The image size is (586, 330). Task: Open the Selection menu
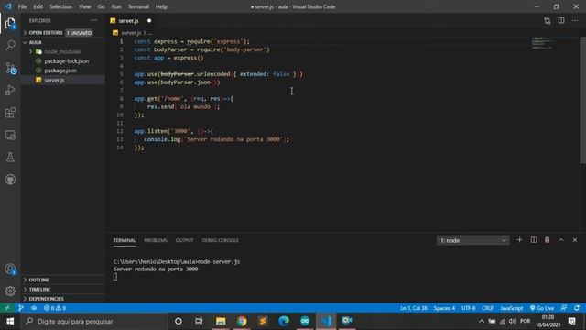[61, 6]
